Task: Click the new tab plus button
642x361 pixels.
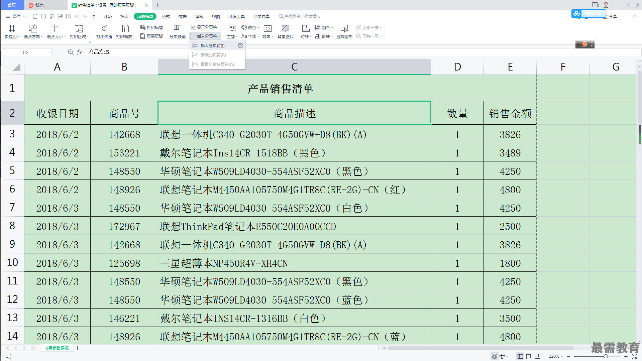Action: (x=158, y=5)
